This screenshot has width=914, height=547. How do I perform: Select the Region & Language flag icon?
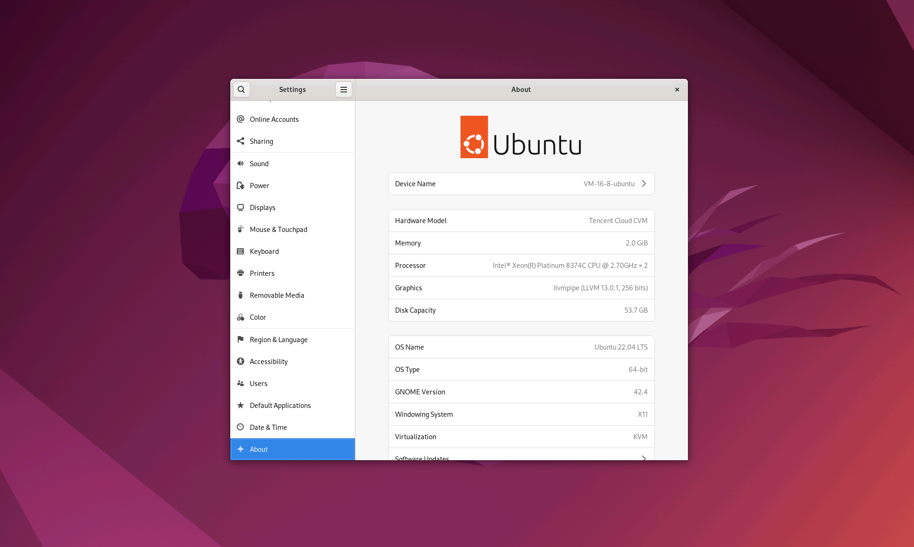241,339
